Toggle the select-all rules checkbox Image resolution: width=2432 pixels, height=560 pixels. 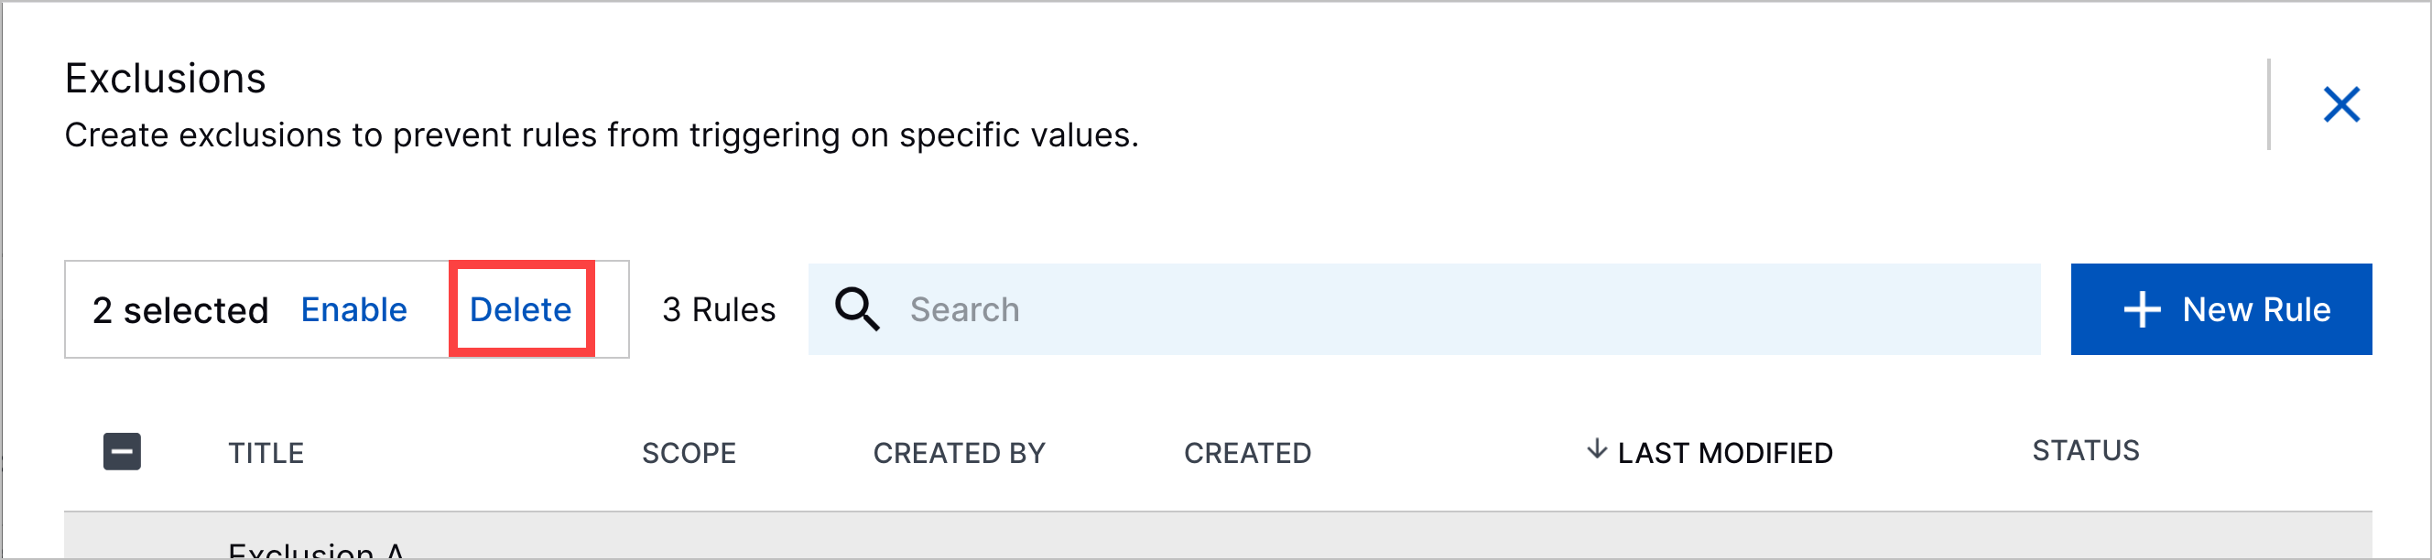click(122, 452)
